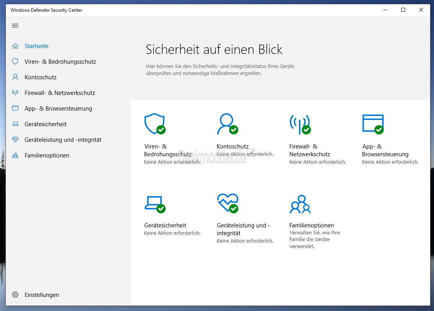Click 'Keine Aktion erforderlich.' under Firewall- & Netzwerkschutz
The height and width of the screenshot is (311, 434).
click(318, 162)
